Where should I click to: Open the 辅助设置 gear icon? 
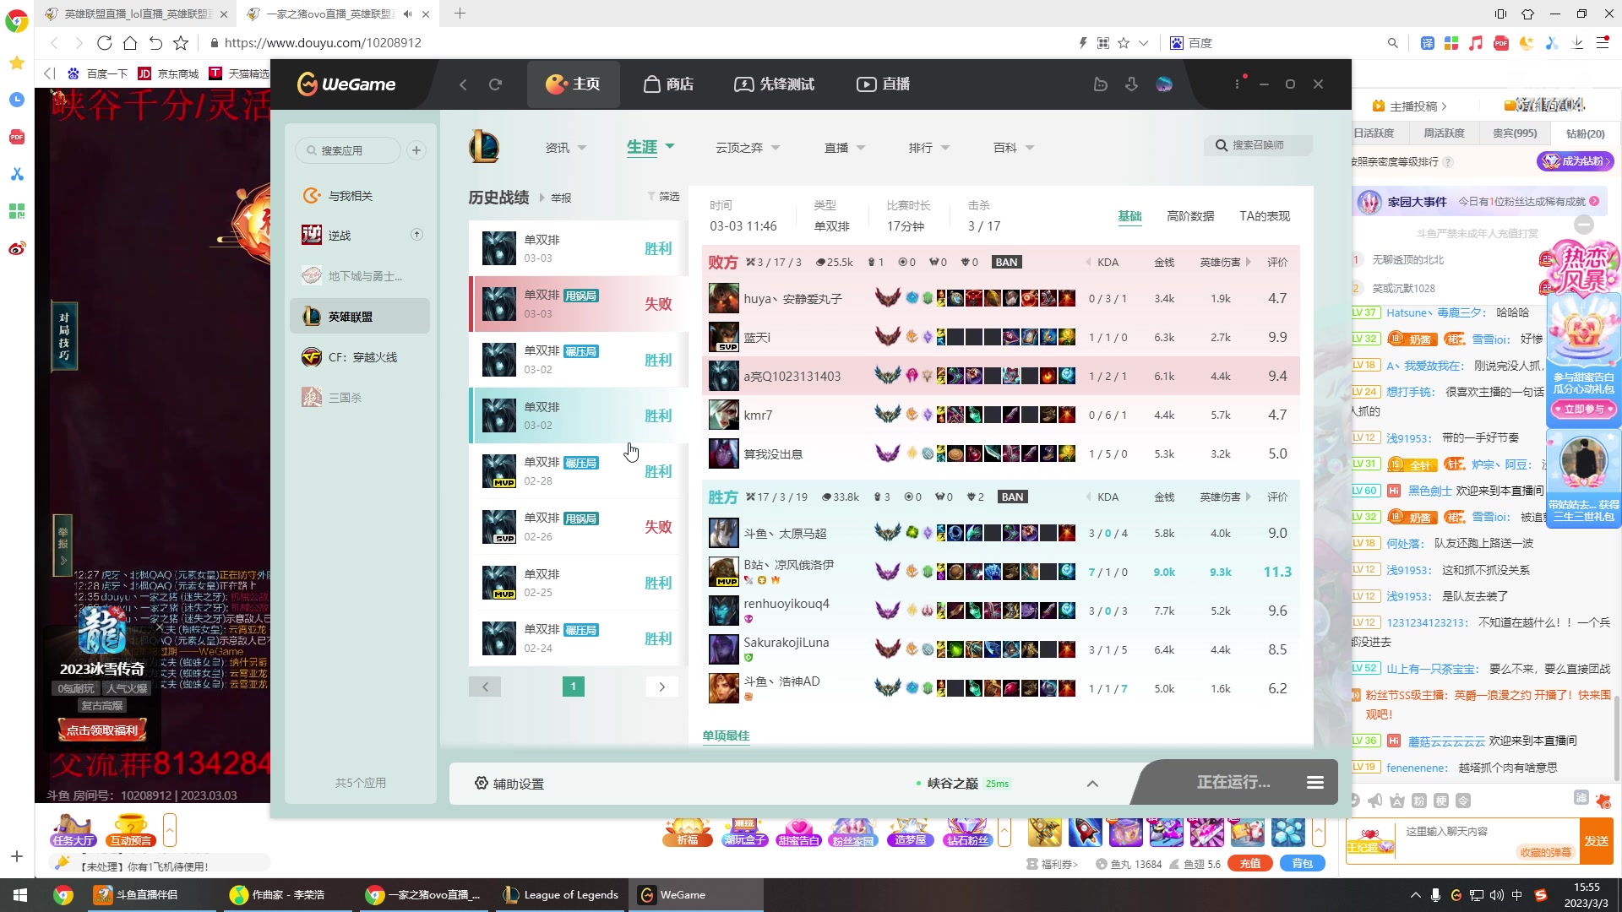point(482,783)
